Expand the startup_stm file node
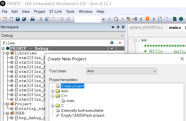Viewport: 186px width, 121px height. (x=12, y=108)
